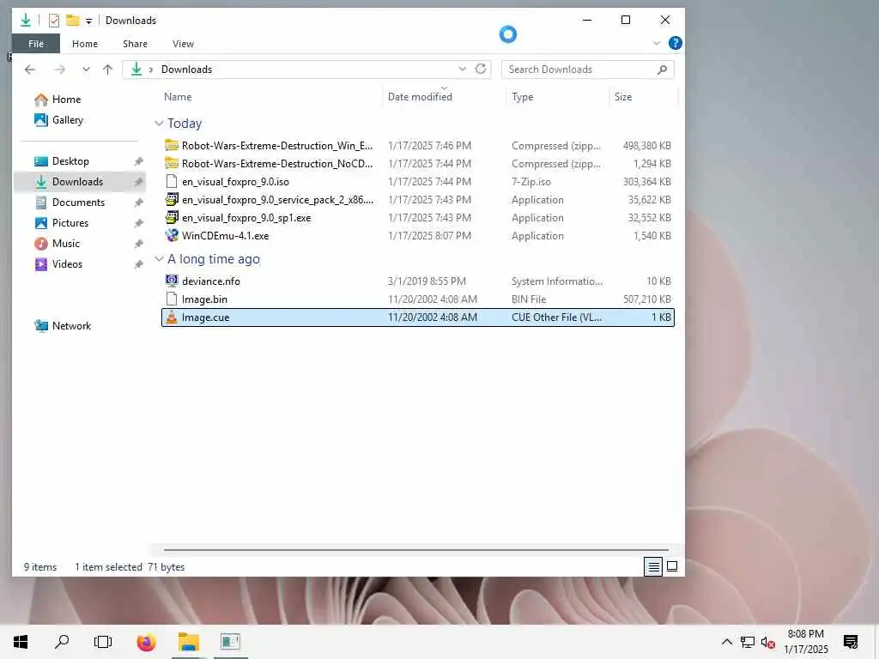Screen dimensions: 879x659
Task: Open Pictures in the navigation pane
Action: click(x=70, y=223)
